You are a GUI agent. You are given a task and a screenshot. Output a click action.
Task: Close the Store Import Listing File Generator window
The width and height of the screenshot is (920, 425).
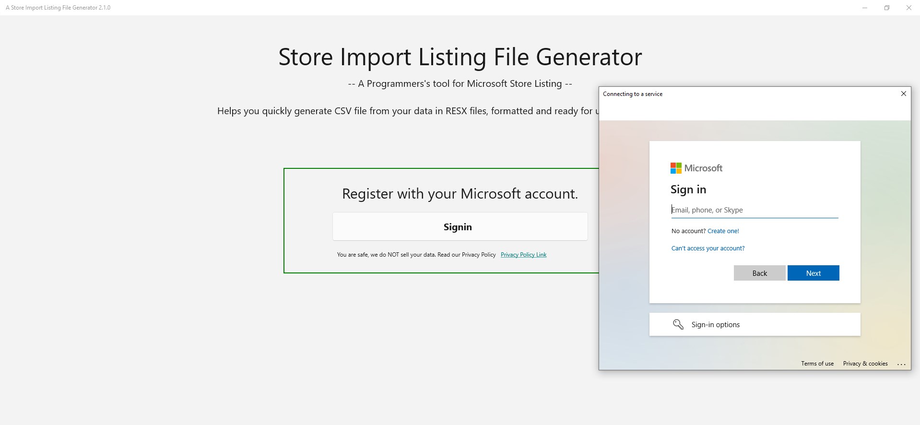(x=908, y=8)
